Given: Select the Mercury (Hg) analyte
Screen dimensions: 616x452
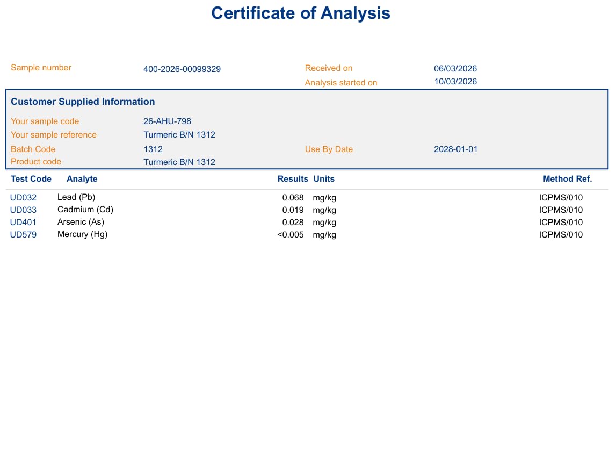Looking at the screenshot, I should coord(82,234).
